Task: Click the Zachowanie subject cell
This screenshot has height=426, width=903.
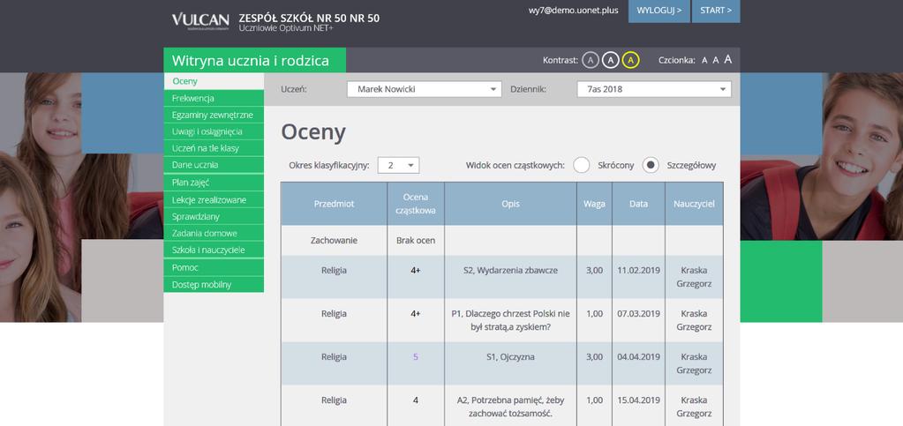Action: 334,241
